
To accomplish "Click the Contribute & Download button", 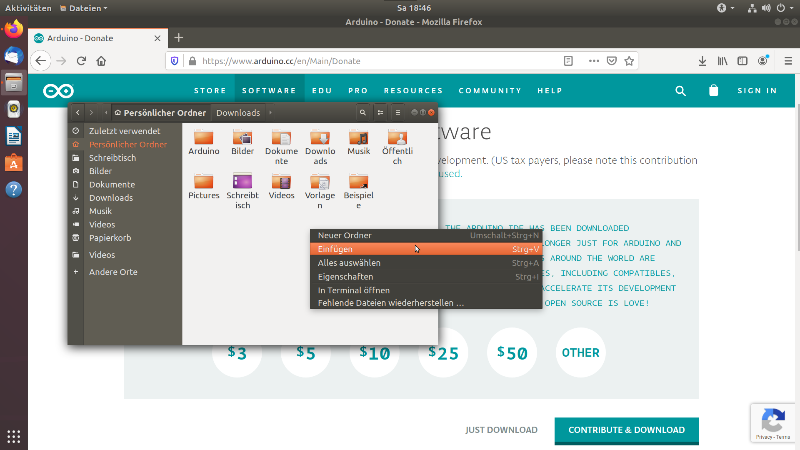I will pos(627,430).
